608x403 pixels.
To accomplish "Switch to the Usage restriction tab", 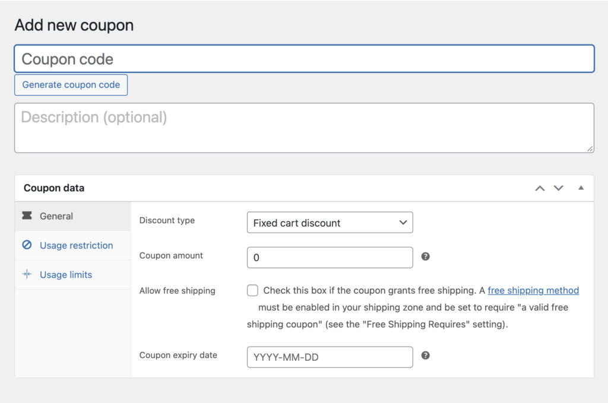I will [x=76, y=245].
